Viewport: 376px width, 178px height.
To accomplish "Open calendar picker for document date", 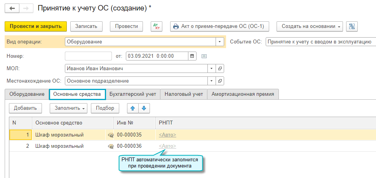I will [x=192, y=55].
